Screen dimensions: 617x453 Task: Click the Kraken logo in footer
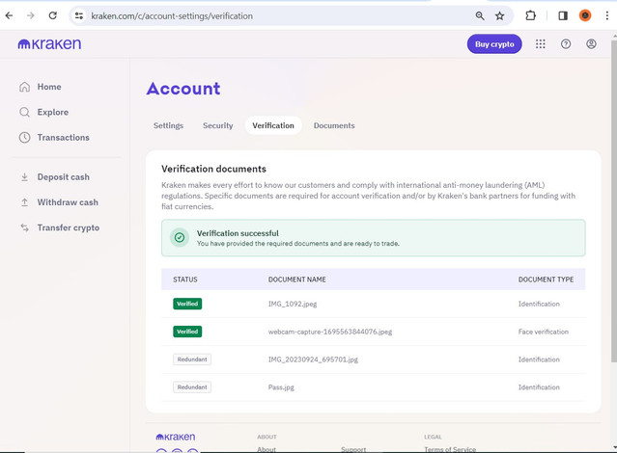[176, 437]
